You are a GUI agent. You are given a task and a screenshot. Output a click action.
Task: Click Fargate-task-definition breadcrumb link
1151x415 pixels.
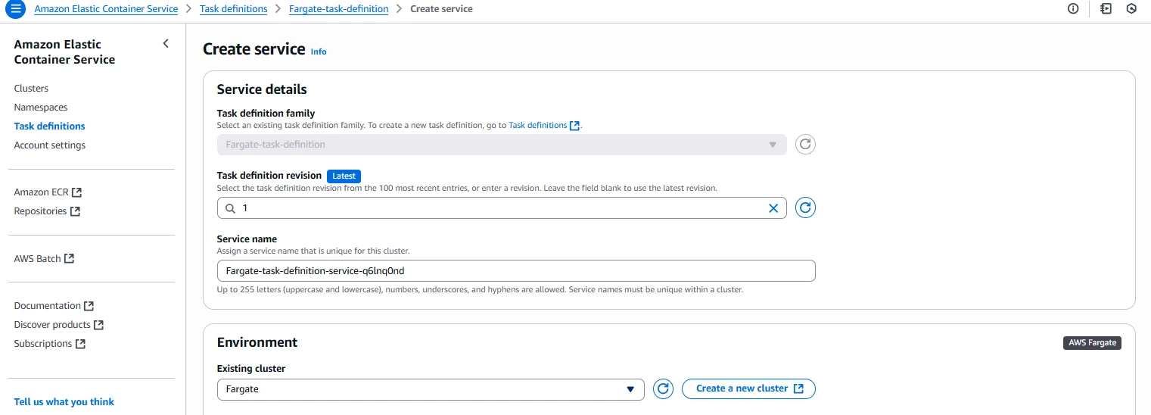pos(339,9)
